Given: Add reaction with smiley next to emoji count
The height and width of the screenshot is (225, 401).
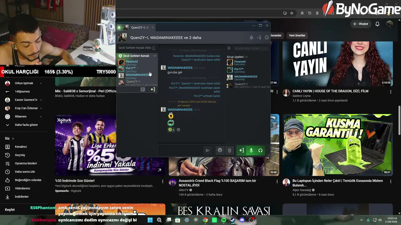Looking at the screenshot, I should pyautogui.click(x=179, y=130).
